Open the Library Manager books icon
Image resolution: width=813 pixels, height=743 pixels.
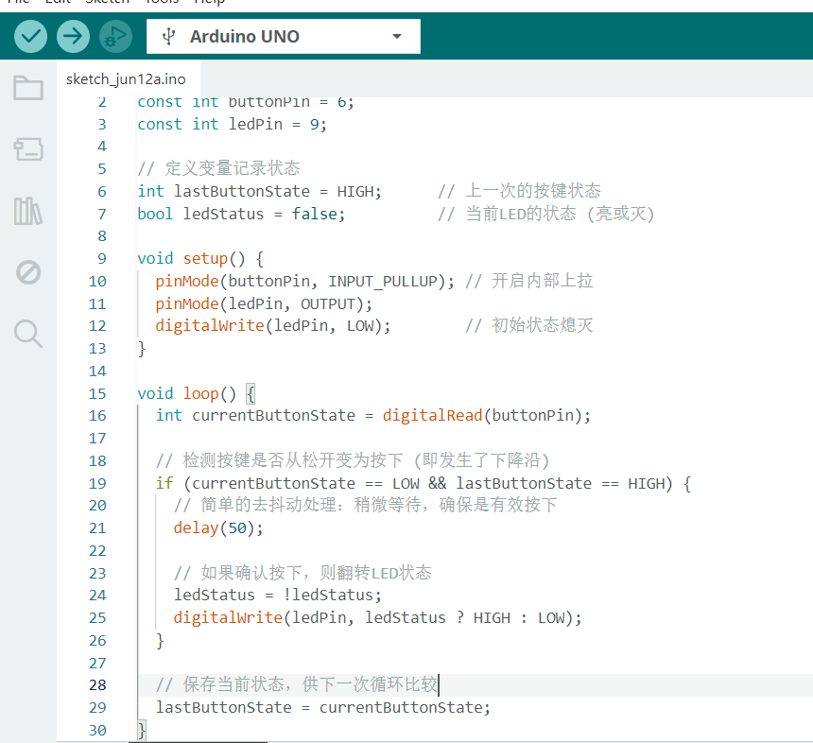28,211
